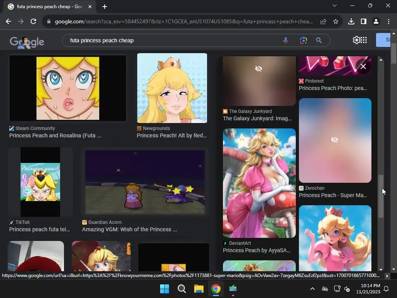Click the status bar right scroll arrow

(x=387, y=276)
